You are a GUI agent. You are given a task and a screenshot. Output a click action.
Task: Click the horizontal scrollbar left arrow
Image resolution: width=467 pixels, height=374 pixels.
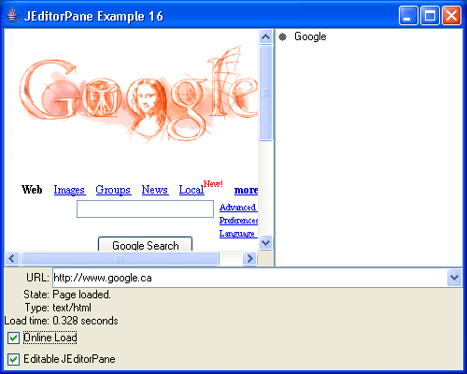pos(12,258)
